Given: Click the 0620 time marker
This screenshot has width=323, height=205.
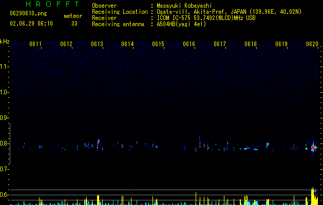Looking at the screenshot, I should 312,44.
